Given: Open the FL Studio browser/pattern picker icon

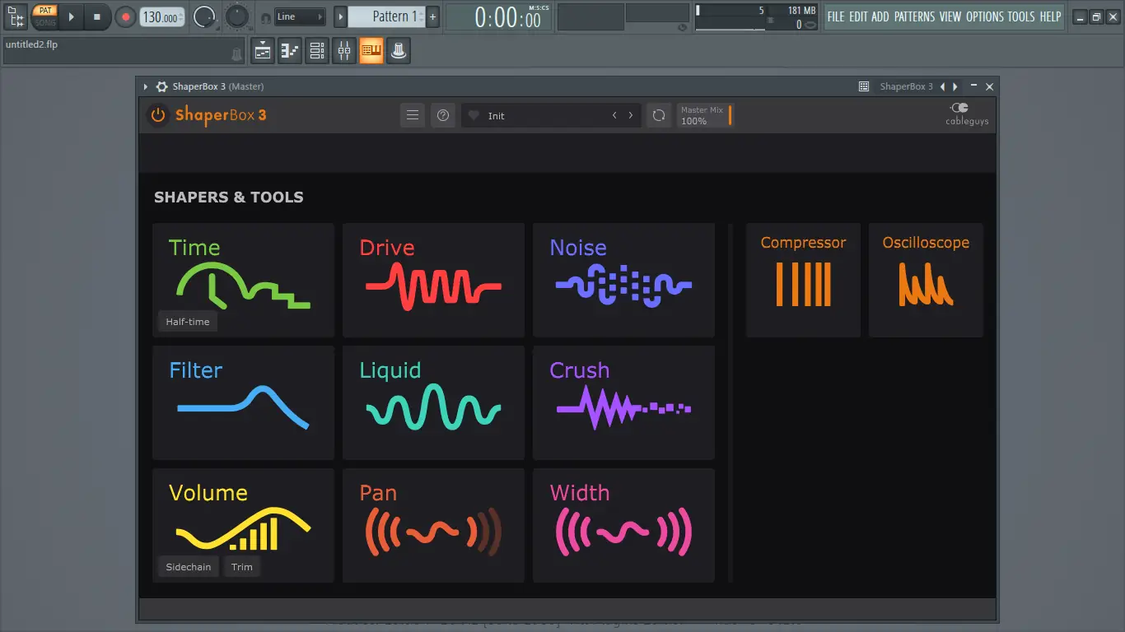Looking at the screenshot, I should pyautogui.click(x=16, y=16).
